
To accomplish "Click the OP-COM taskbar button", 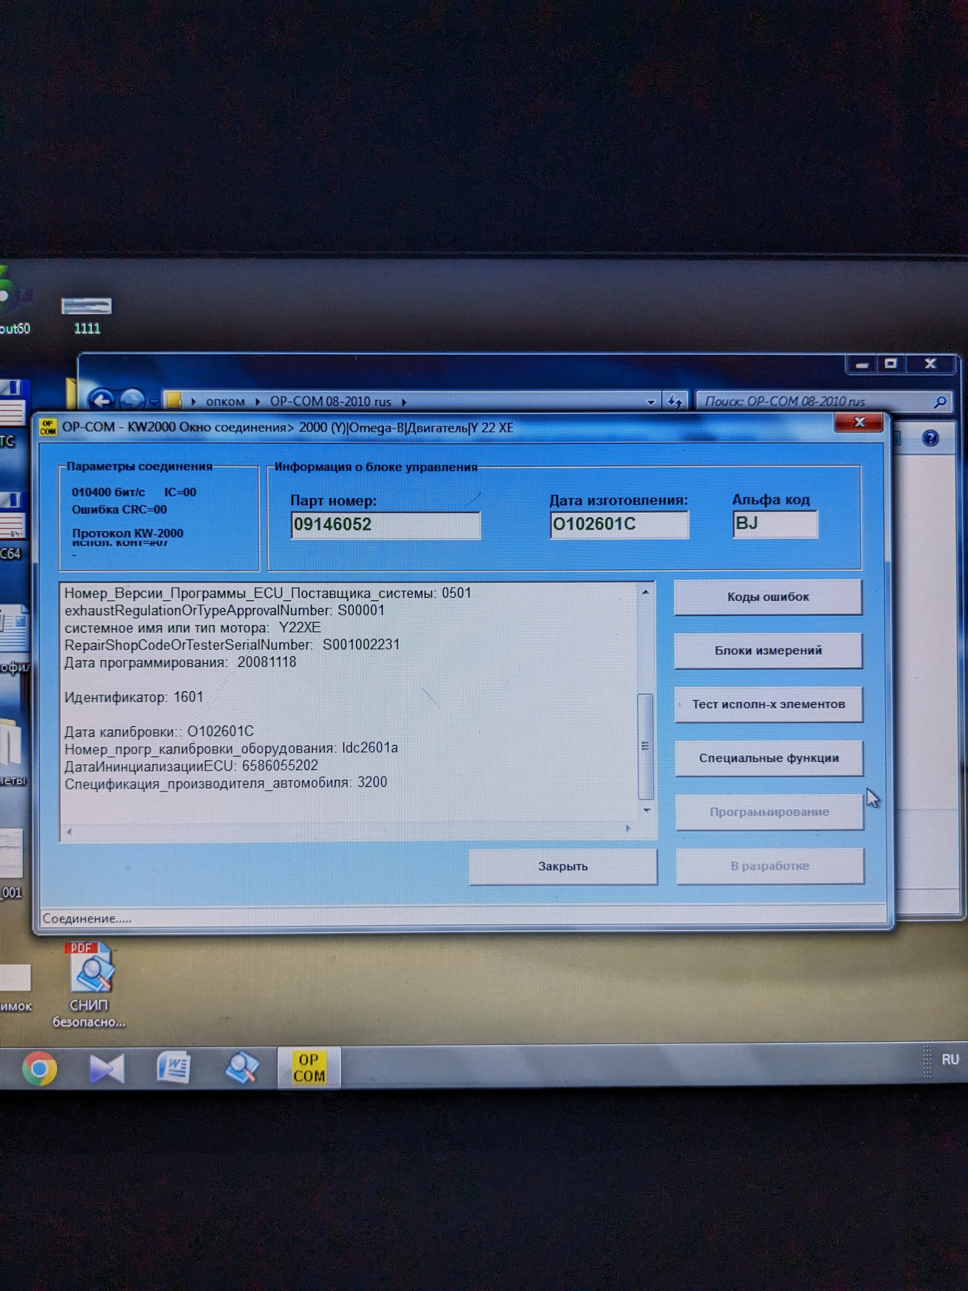I will [x=309, y=1067].
